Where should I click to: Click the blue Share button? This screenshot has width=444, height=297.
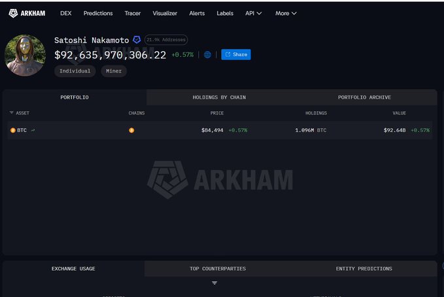point(236,54)
